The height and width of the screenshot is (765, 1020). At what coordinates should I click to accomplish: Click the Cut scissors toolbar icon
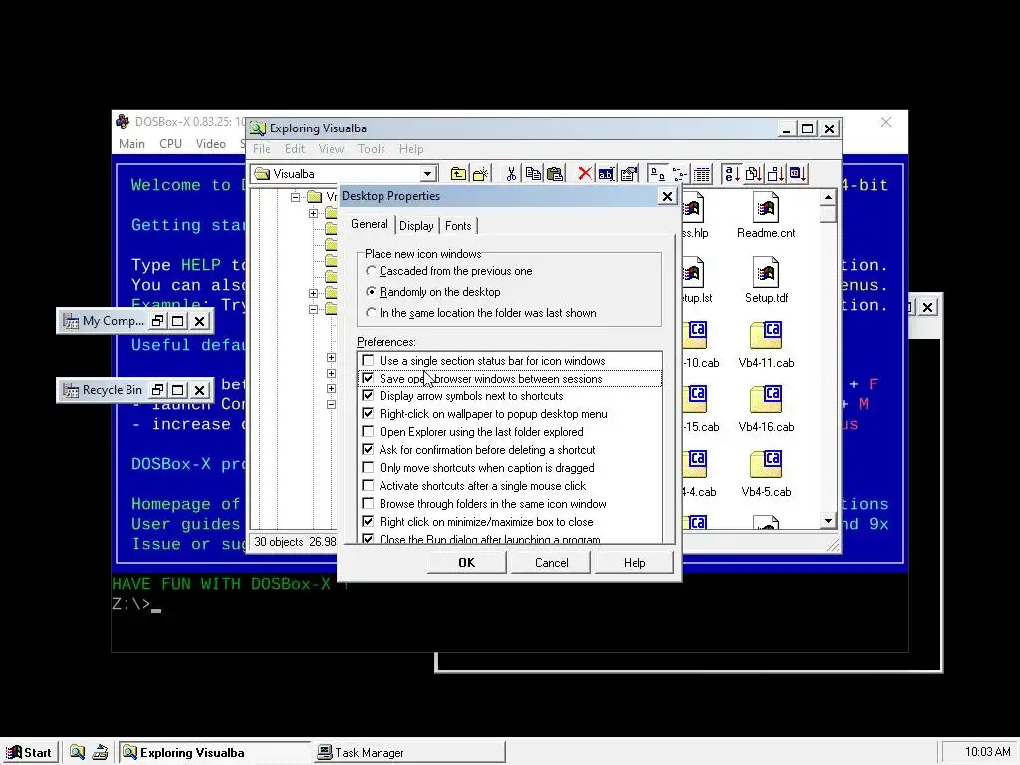click(x=511, y=174)
